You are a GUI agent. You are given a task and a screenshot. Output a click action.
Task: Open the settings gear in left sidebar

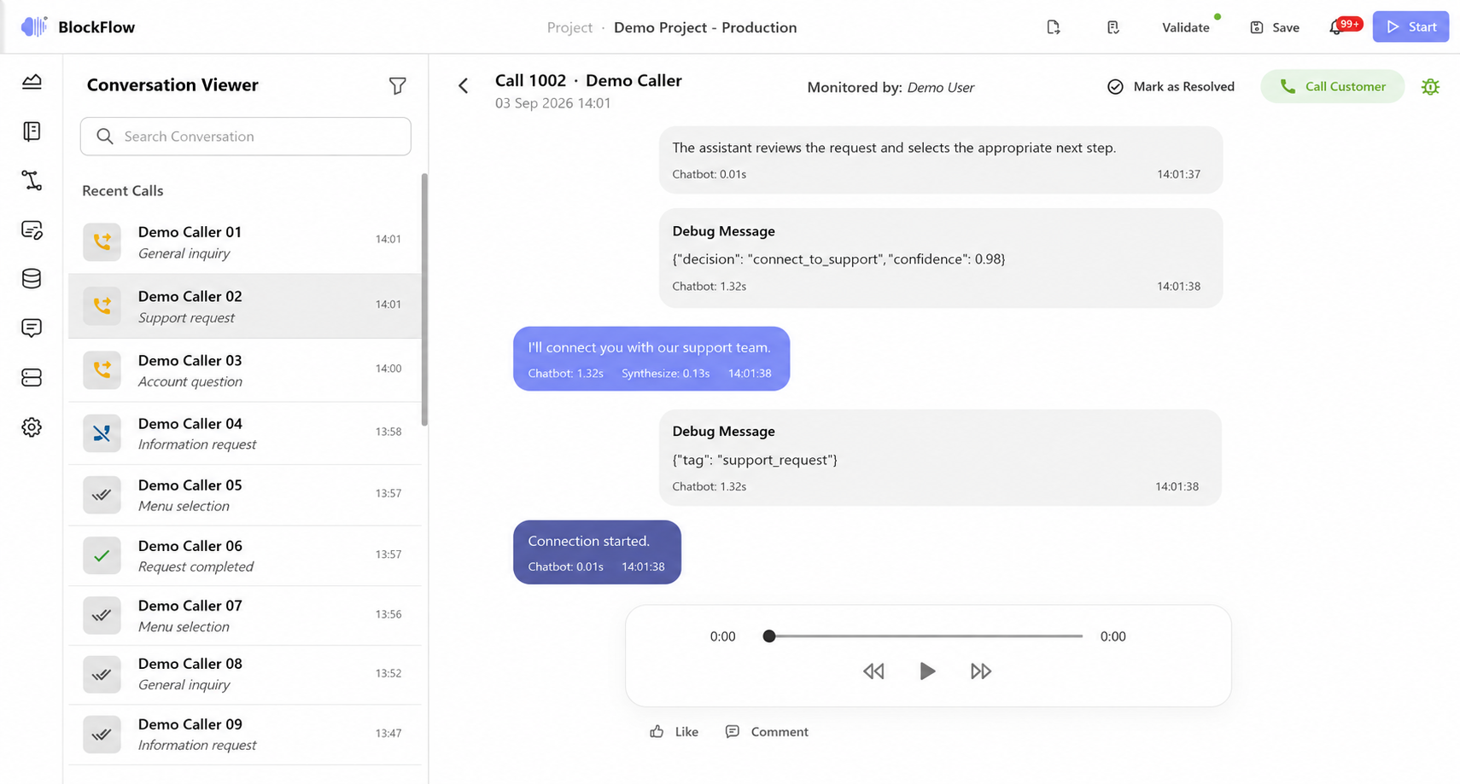(32, 427)
